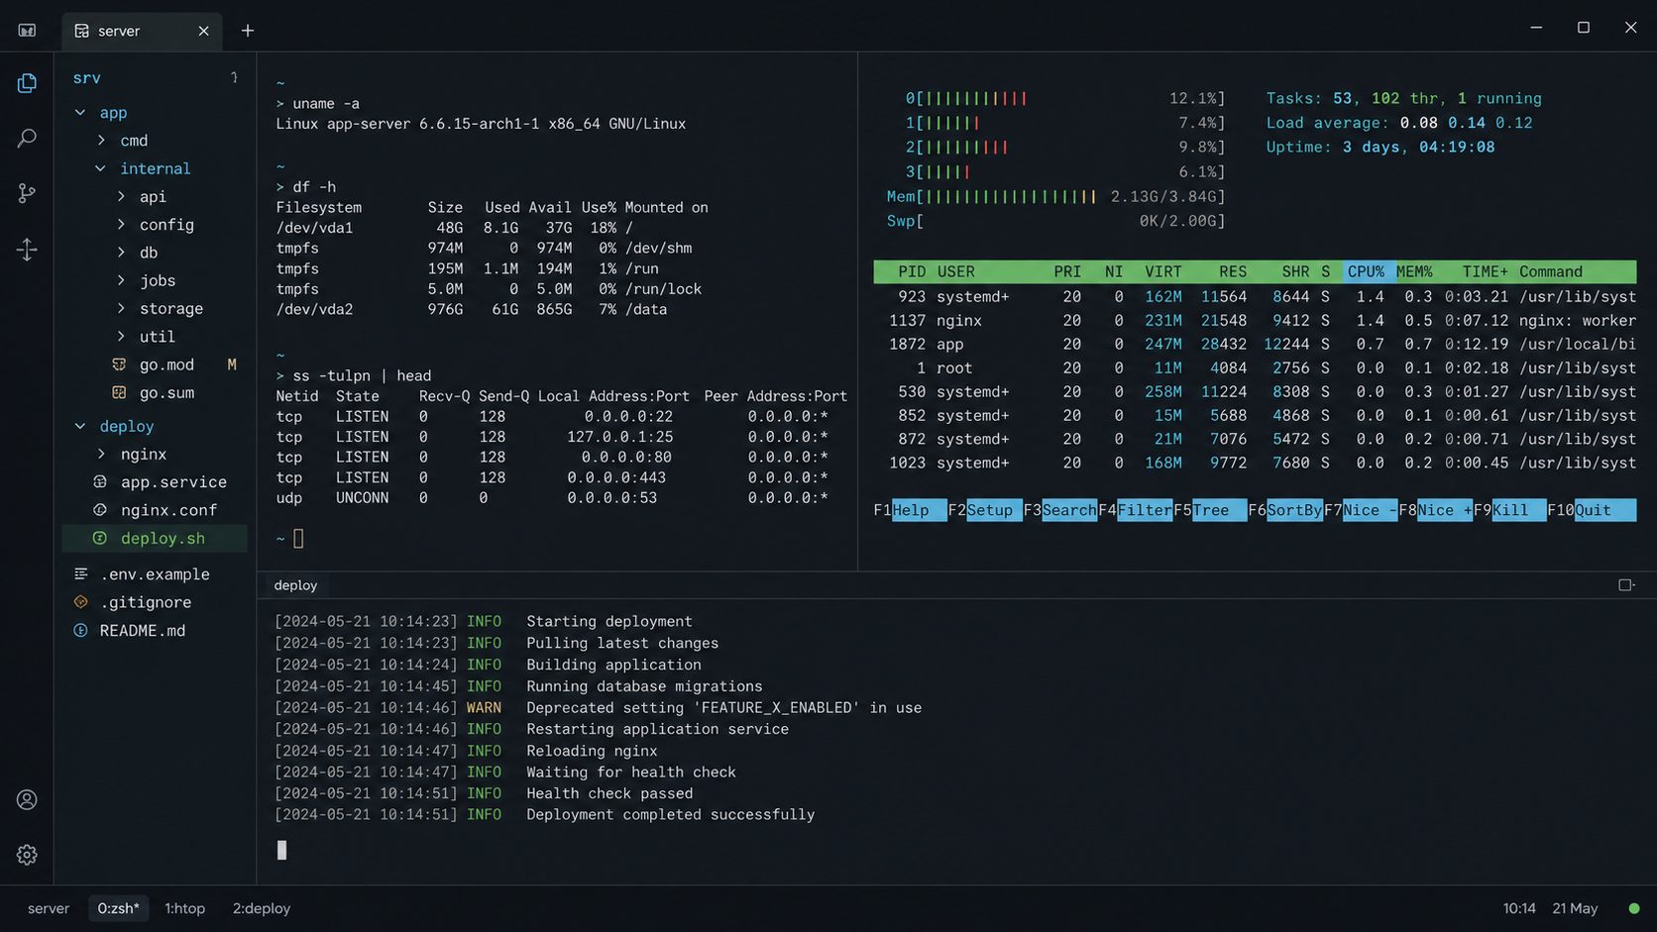Image resolution: width=1657 pixels, height=932 pixels.
Task: Click the 10:14 clock in status bar
Action: [1519, 908]
